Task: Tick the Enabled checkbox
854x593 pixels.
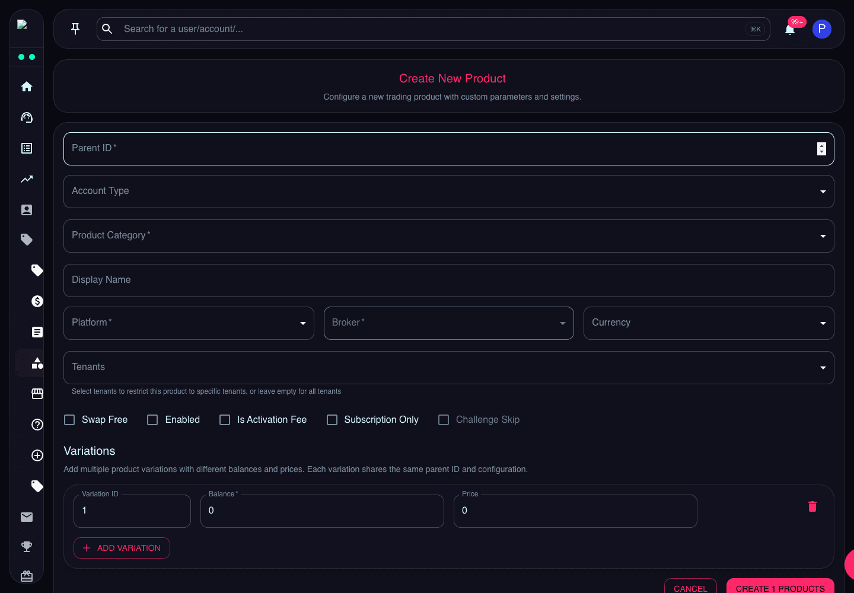Action: pos(152,420)
